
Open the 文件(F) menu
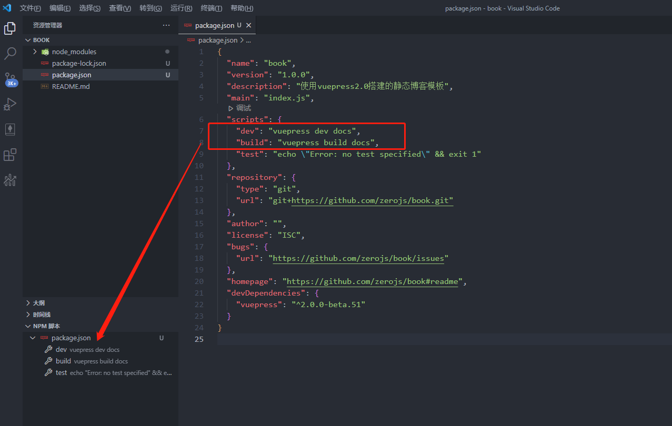click(31, 8)
